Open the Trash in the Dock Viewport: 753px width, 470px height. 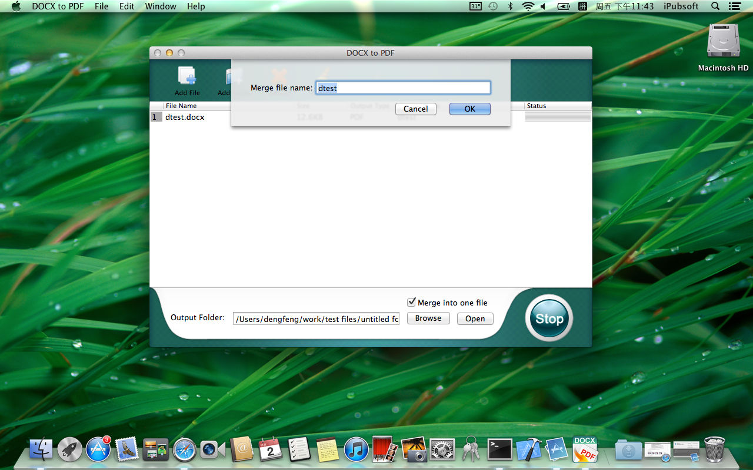click(714, 450)
